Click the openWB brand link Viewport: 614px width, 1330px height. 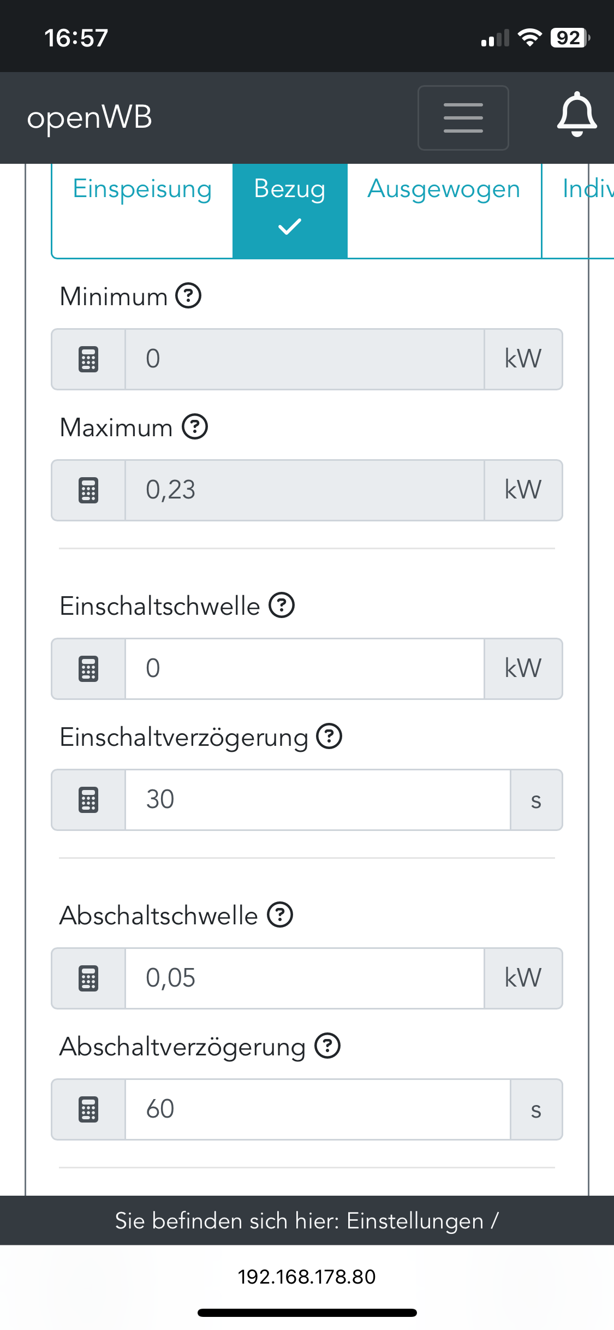coord(90,117)
